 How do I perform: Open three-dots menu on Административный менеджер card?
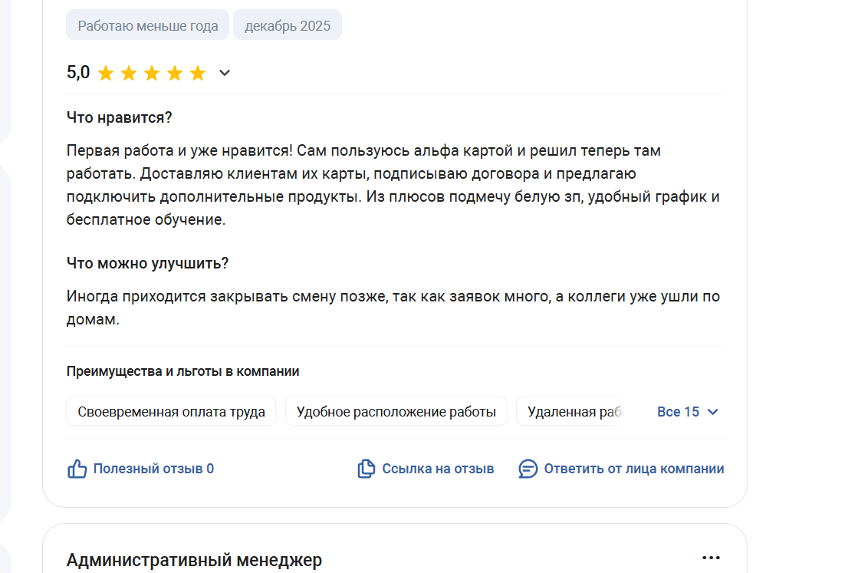711,558
